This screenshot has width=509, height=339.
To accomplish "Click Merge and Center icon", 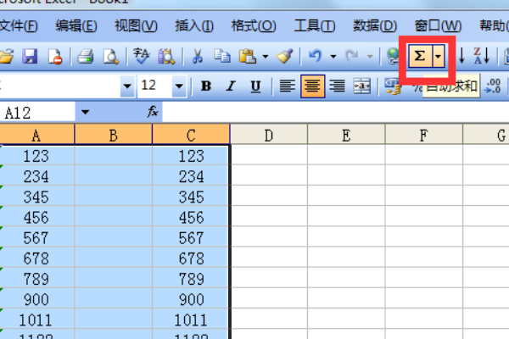I will click(x=362, y=86).
